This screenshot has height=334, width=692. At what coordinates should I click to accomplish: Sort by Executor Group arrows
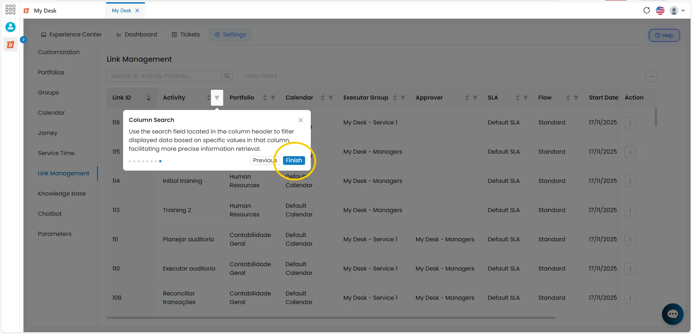click(x=395, y=98)
